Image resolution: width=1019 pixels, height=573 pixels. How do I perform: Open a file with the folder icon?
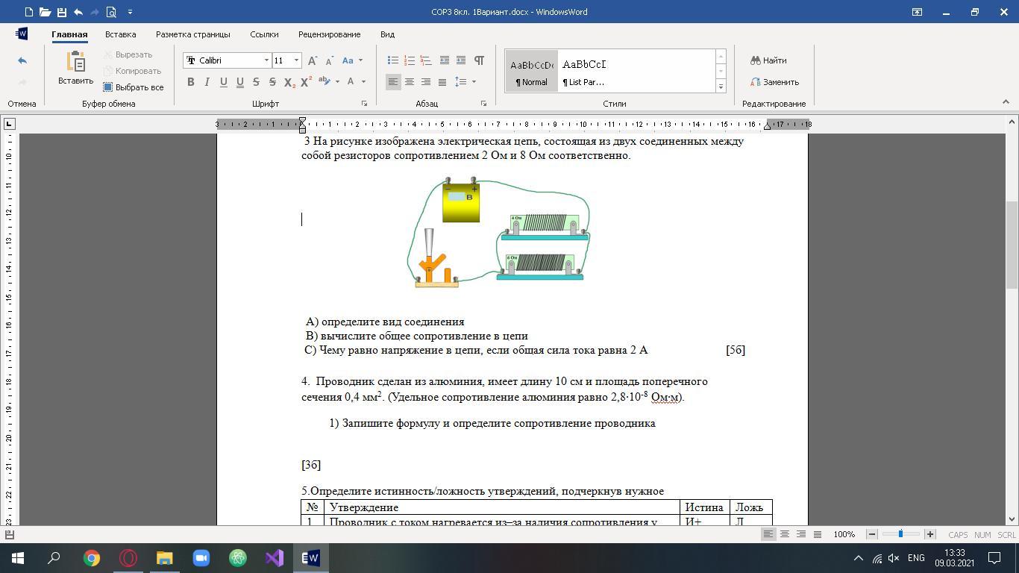point(45,12)
